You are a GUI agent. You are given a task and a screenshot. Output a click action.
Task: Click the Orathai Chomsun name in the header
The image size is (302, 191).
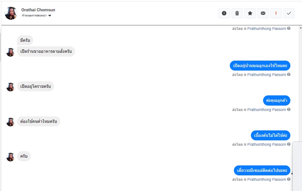(x=38, y=10)
